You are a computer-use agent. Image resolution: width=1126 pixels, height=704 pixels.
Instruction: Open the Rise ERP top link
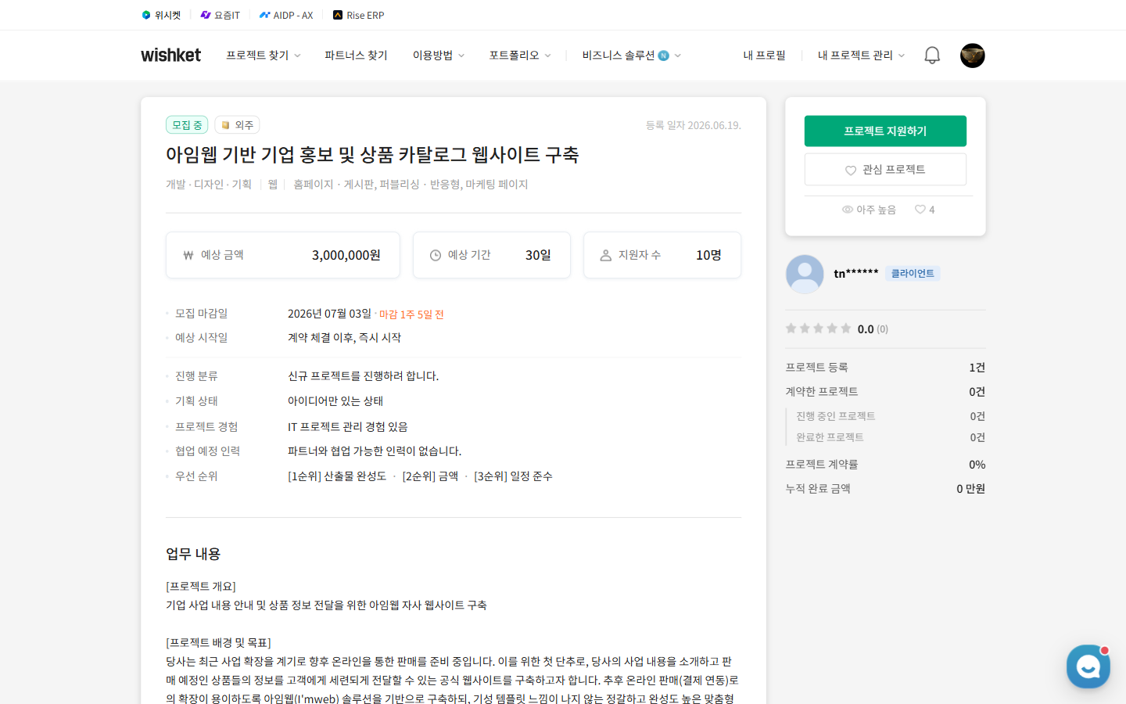[359, 15]
